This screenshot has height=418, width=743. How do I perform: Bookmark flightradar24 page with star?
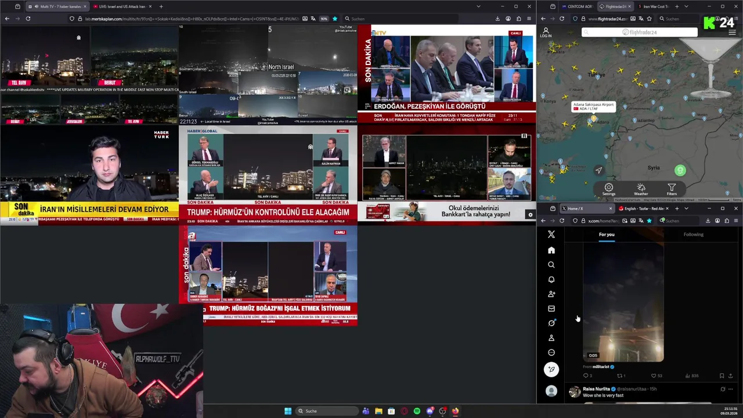point(649,19)
